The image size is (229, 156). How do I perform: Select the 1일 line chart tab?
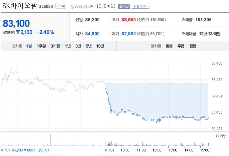click(29, 46)
